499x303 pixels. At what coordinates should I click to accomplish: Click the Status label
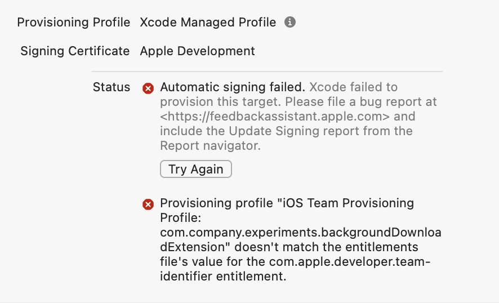[111, 87]
